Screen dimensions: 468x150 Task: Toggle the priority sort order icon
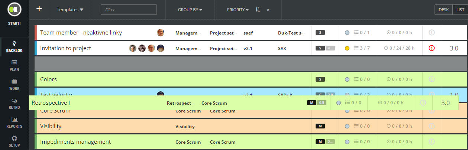[258, 10]
